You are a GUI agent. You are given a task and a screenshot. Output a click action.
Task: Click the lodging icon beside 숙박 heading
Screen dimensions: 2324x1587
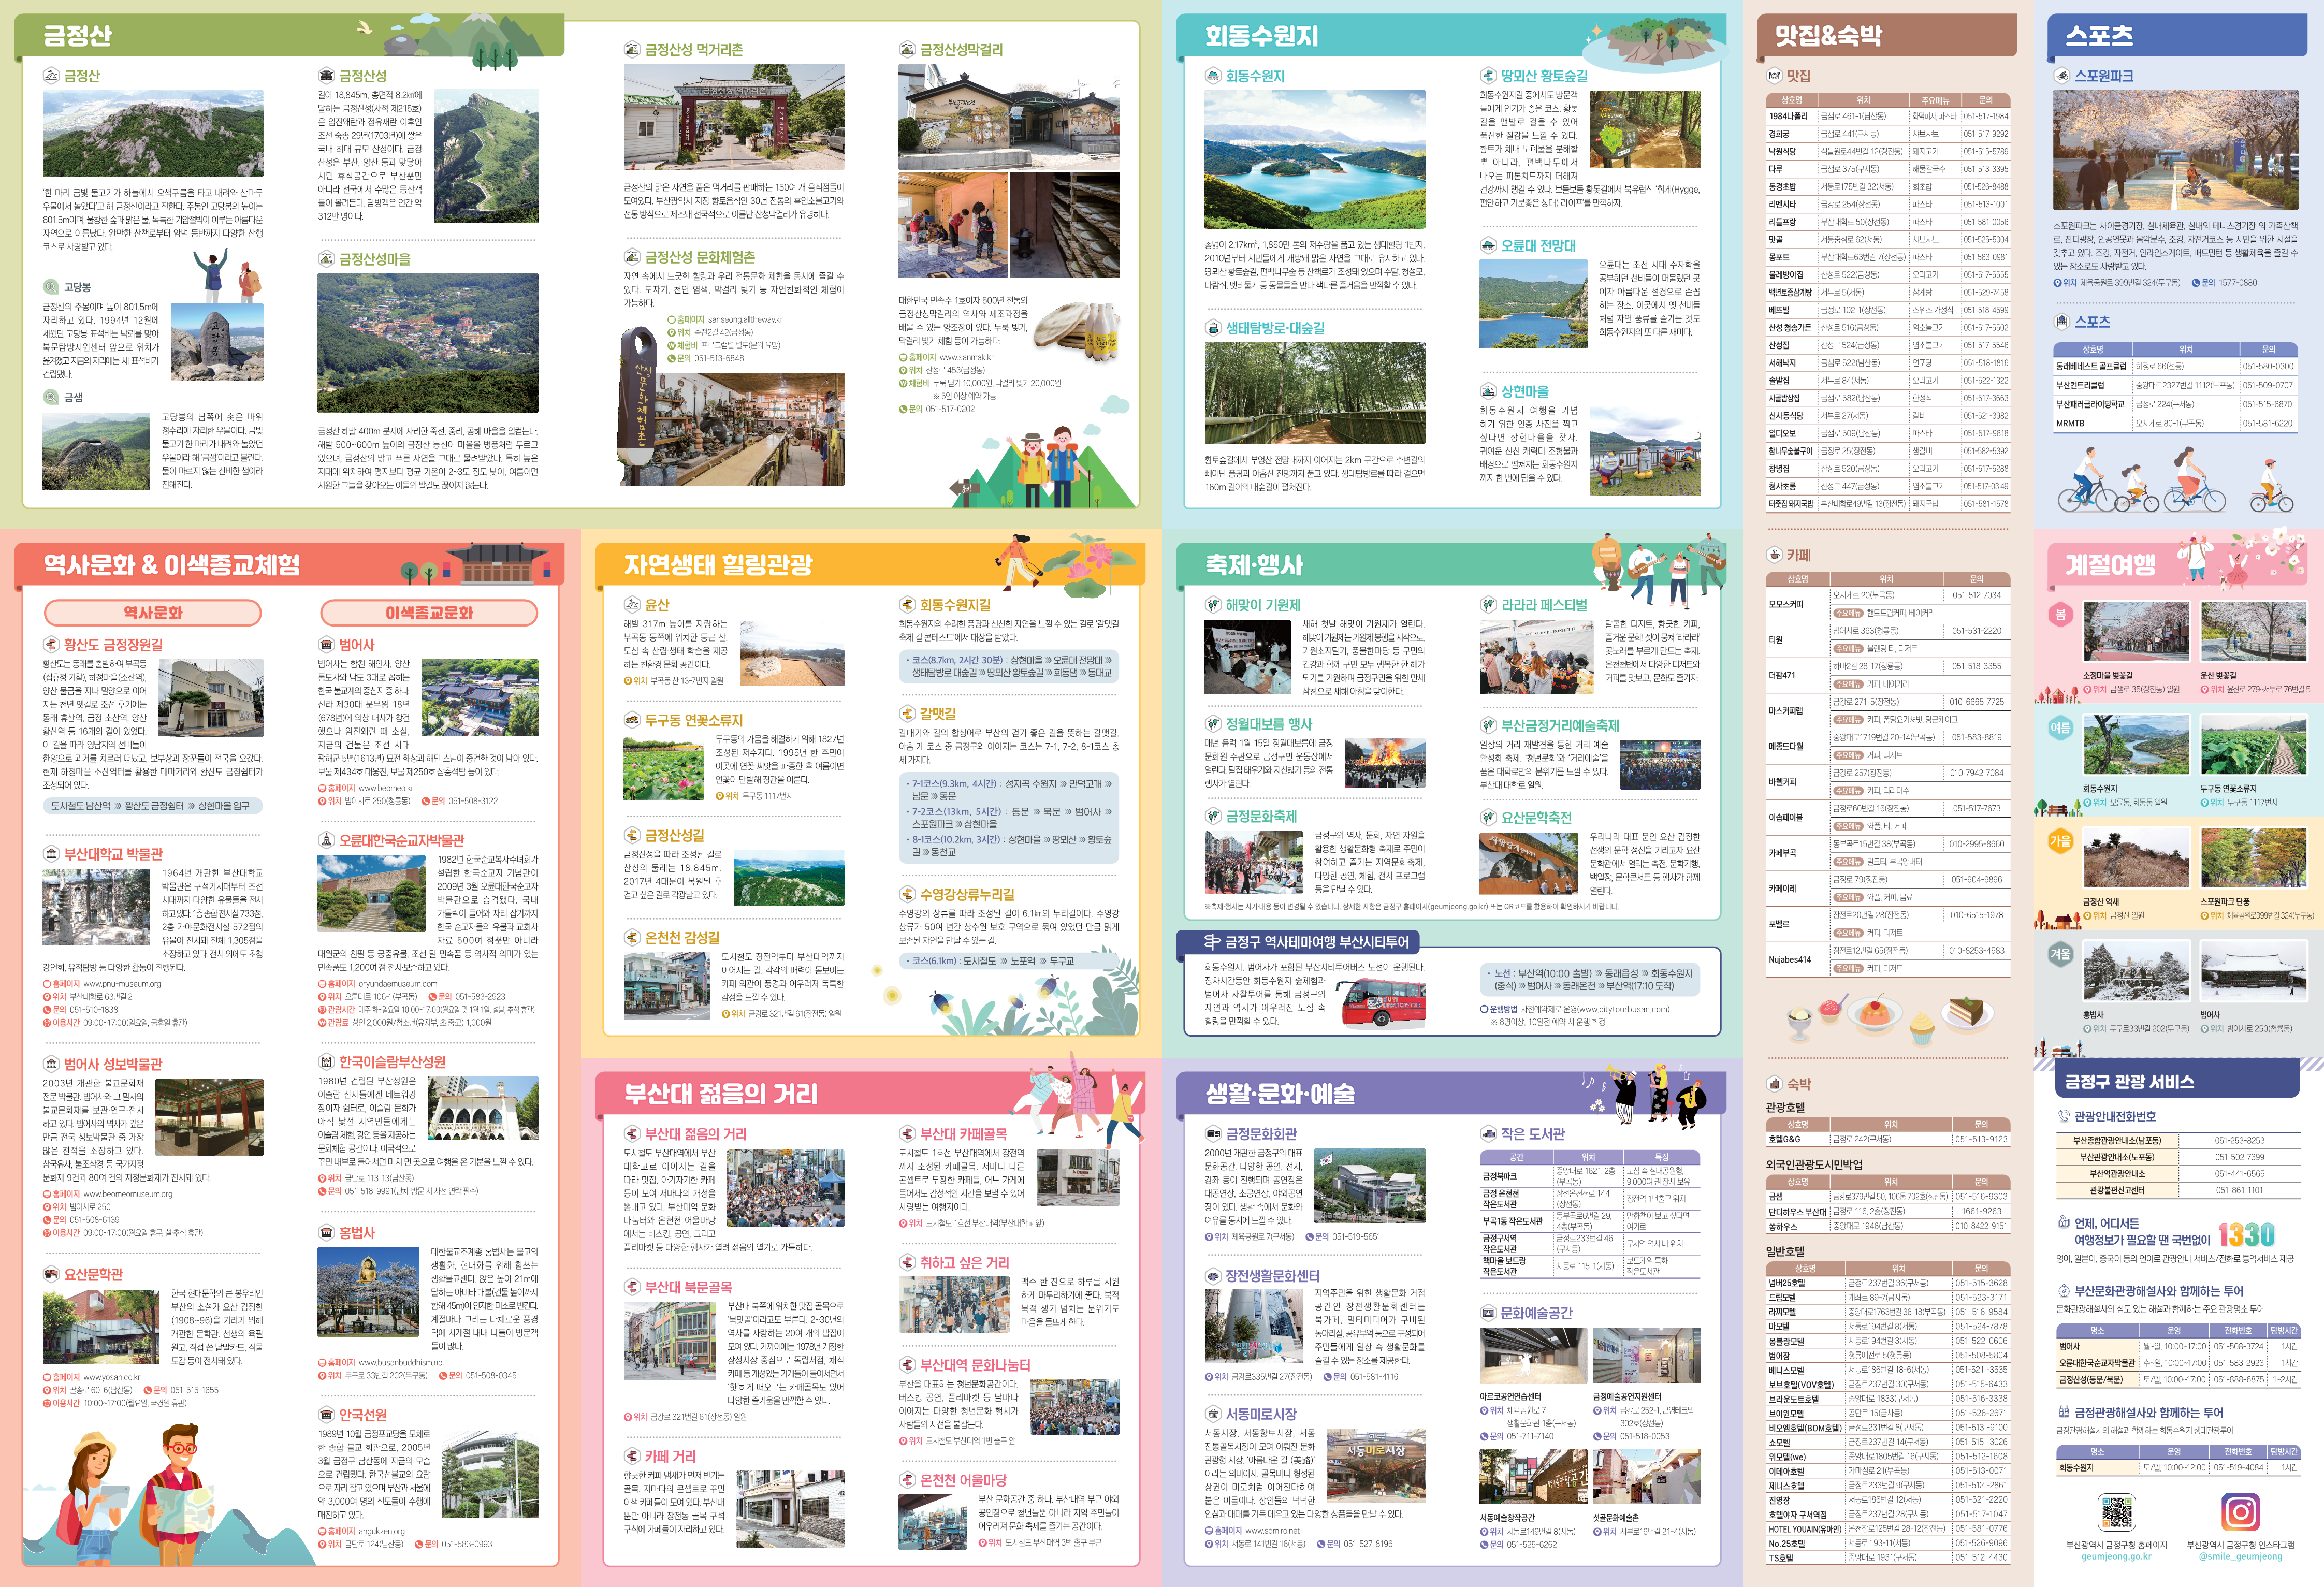(x=1774, y=1084)
